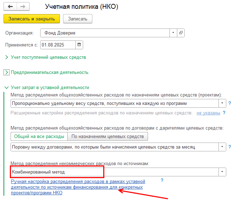This screenshot has height=201, width=234.
Task: Open the organization dropdown list
Action: click(173, 33)
